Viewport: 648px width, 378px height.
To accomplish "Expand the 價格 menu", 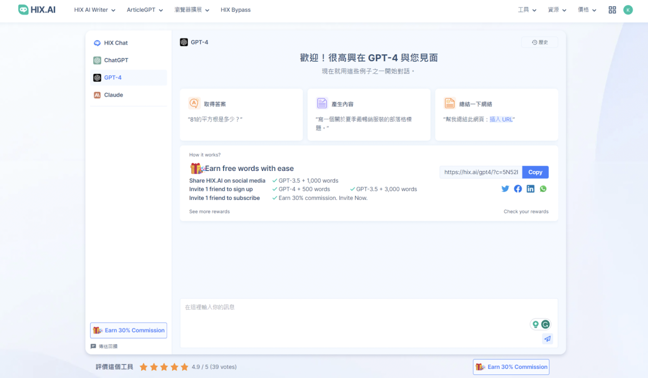I will 587,10.
